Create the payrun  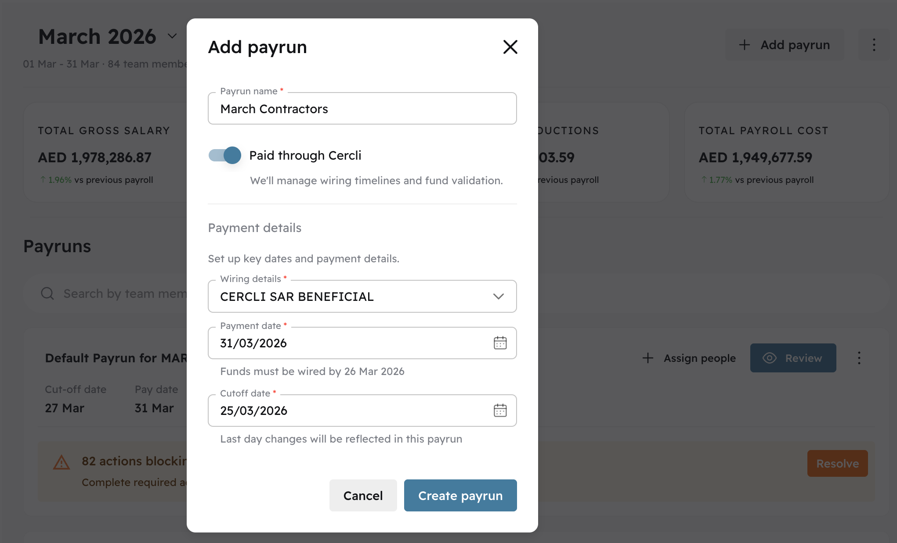[x=460, y=496]
